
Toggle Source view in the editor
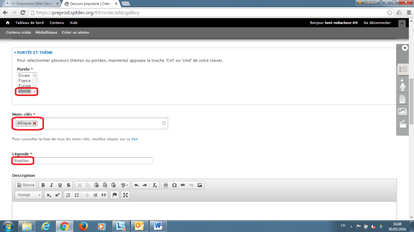tap(26, 185)
